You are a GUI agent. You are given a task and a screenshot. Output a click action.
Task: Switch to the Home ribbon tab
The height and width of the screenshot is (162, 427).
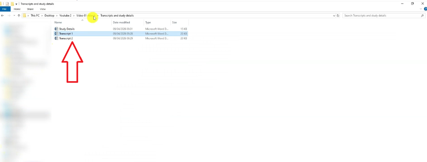click(x=17, y=9)
